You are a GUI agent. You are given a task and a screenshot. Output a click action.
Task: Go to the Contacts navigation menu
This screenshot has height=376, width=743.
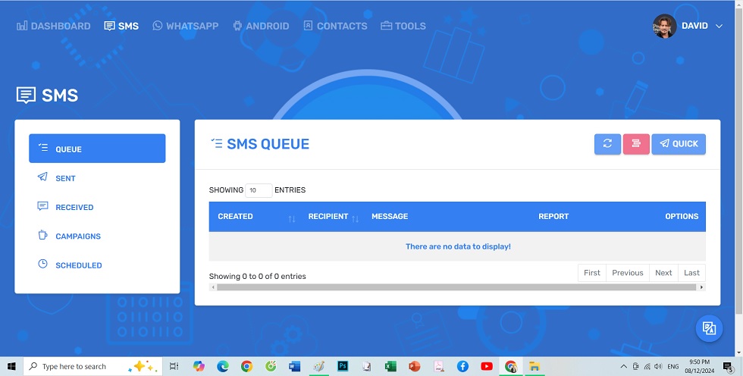click(335, 26)
